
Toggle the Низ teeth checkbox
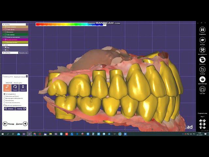click(6, 50)
